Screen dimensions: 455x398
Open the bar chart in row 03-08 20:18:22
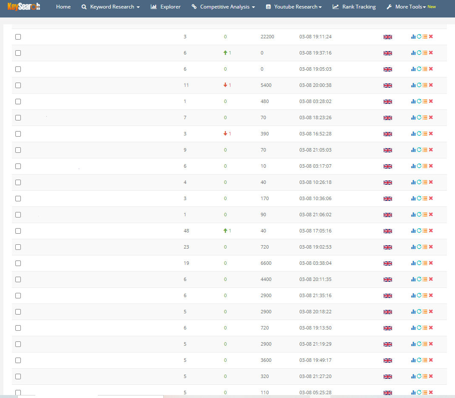(413, 312)
